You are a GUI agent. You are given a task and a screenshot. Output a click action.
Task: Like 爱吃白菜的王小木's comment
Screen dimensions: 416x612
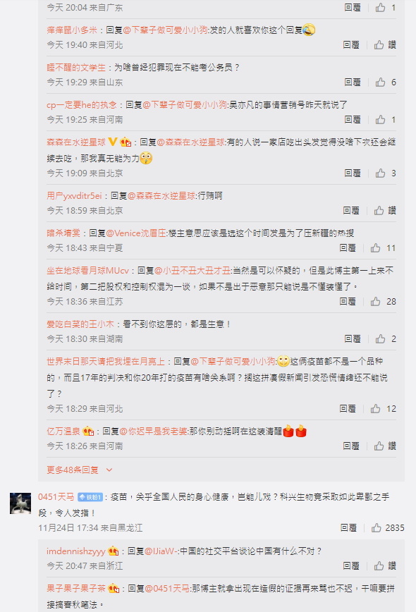point(381,338)
